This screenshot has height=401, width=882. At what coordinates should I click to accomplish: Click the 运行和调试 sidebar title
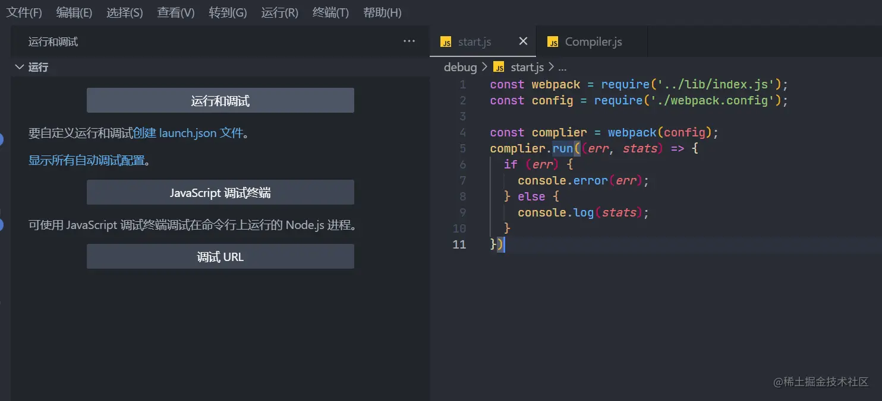tap(53, 42)
